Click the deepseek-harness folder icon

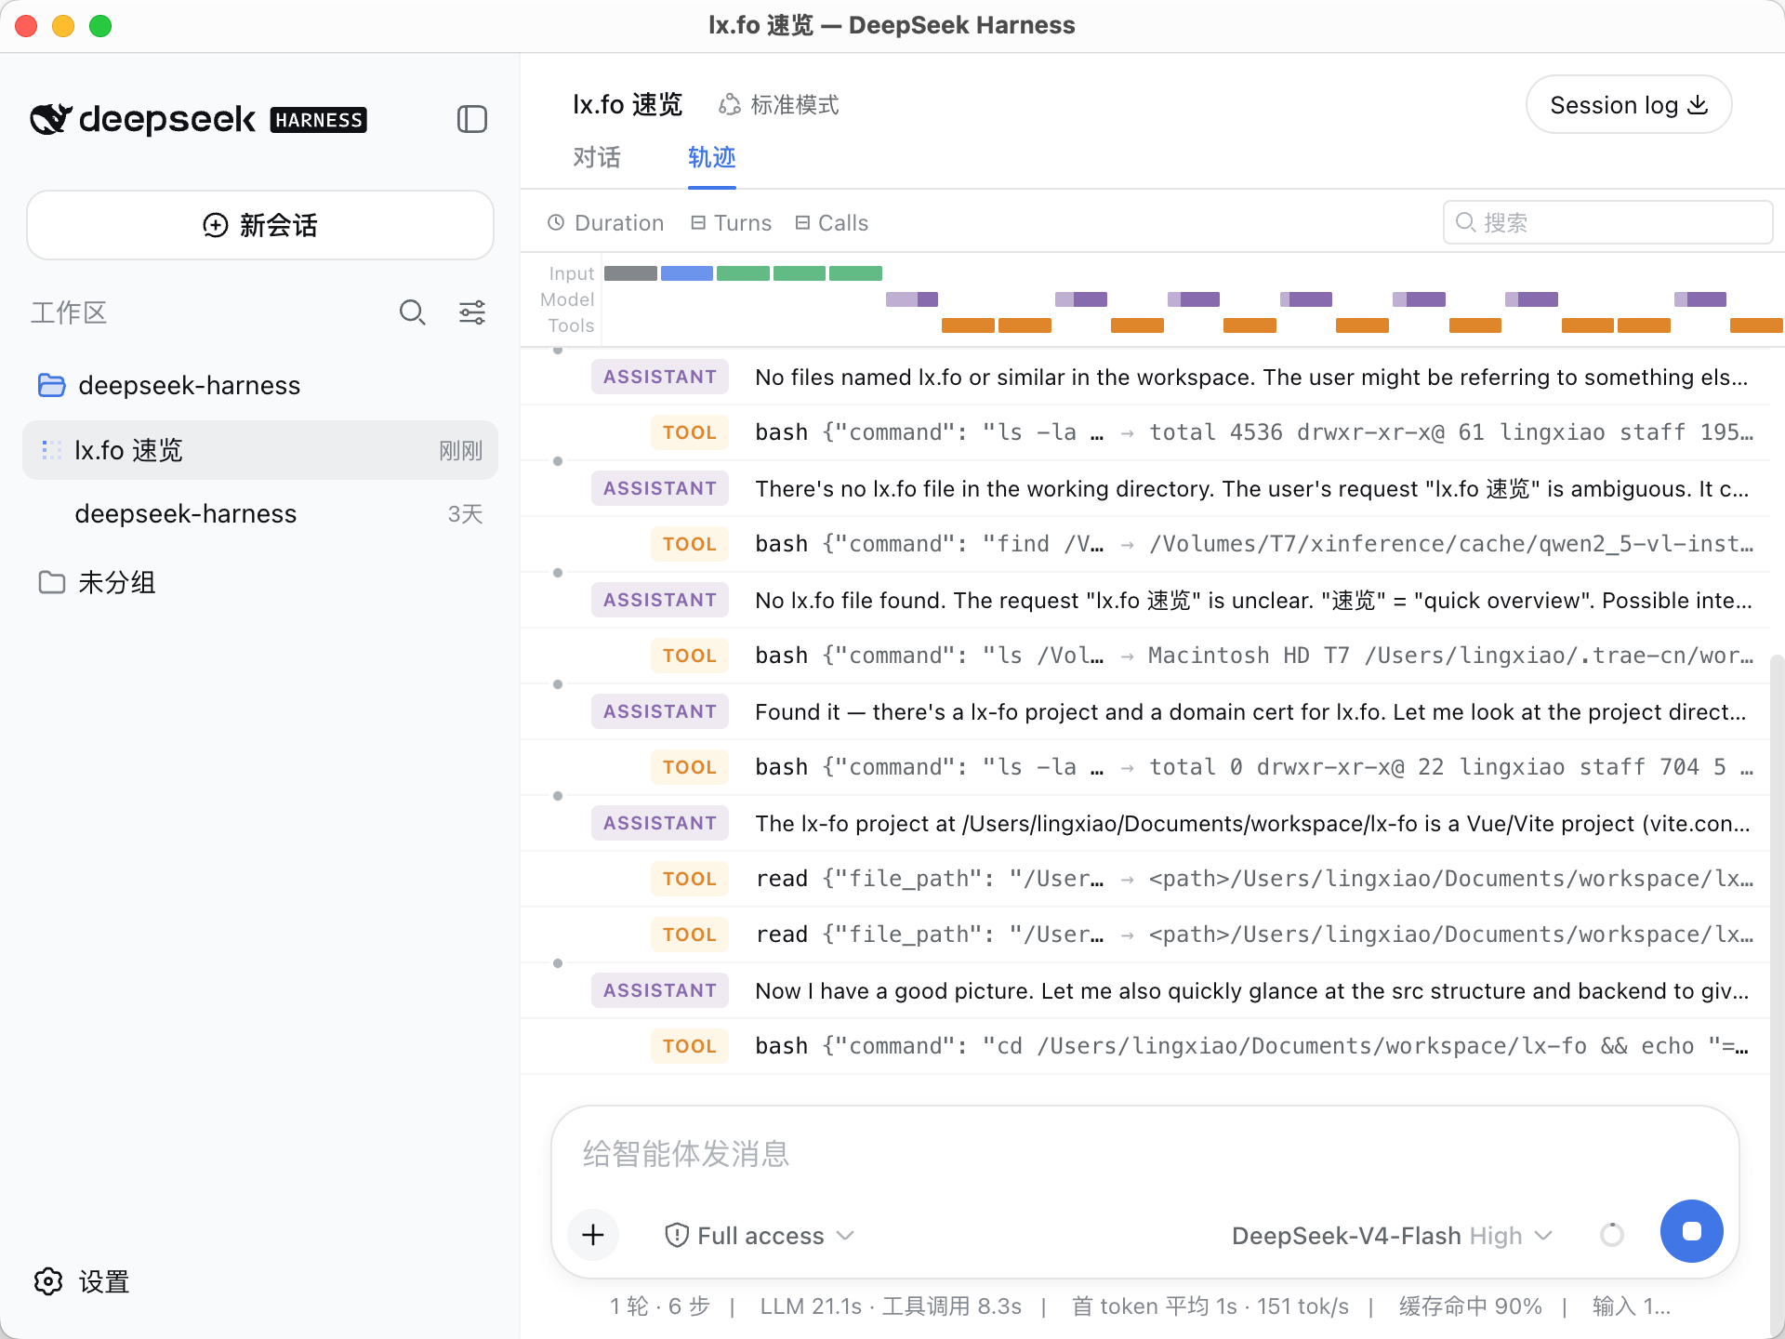(x=51, y=385)
